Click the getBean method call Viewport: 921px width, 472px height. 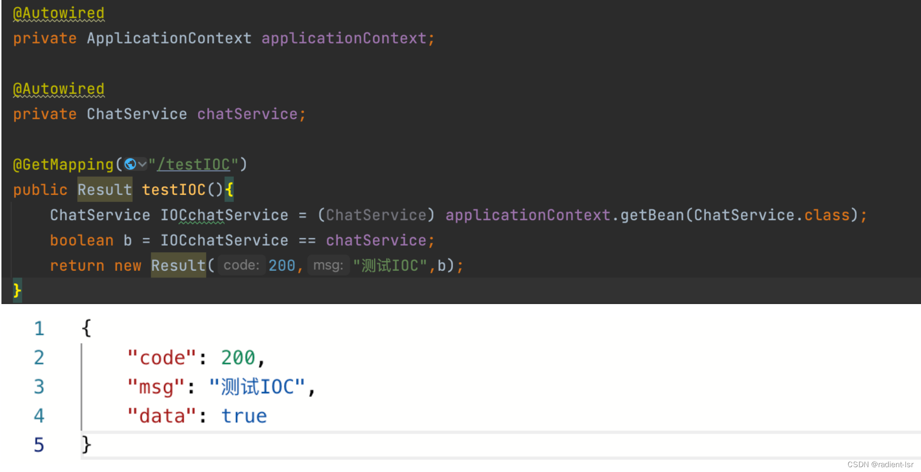[652, 215]
